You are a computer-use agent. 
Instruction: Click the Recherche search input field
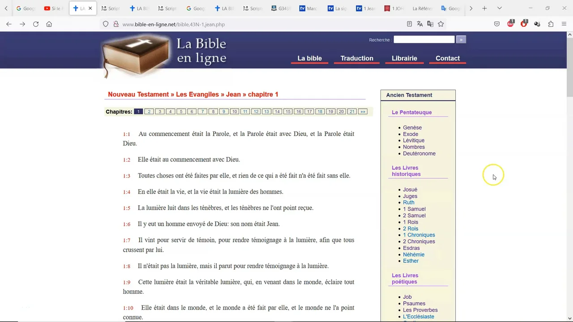coord(424,40)
